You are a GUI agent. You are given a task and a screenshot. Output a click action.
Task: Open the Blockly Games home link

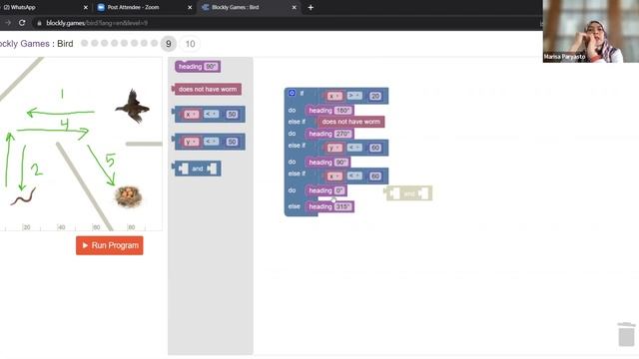24,44
